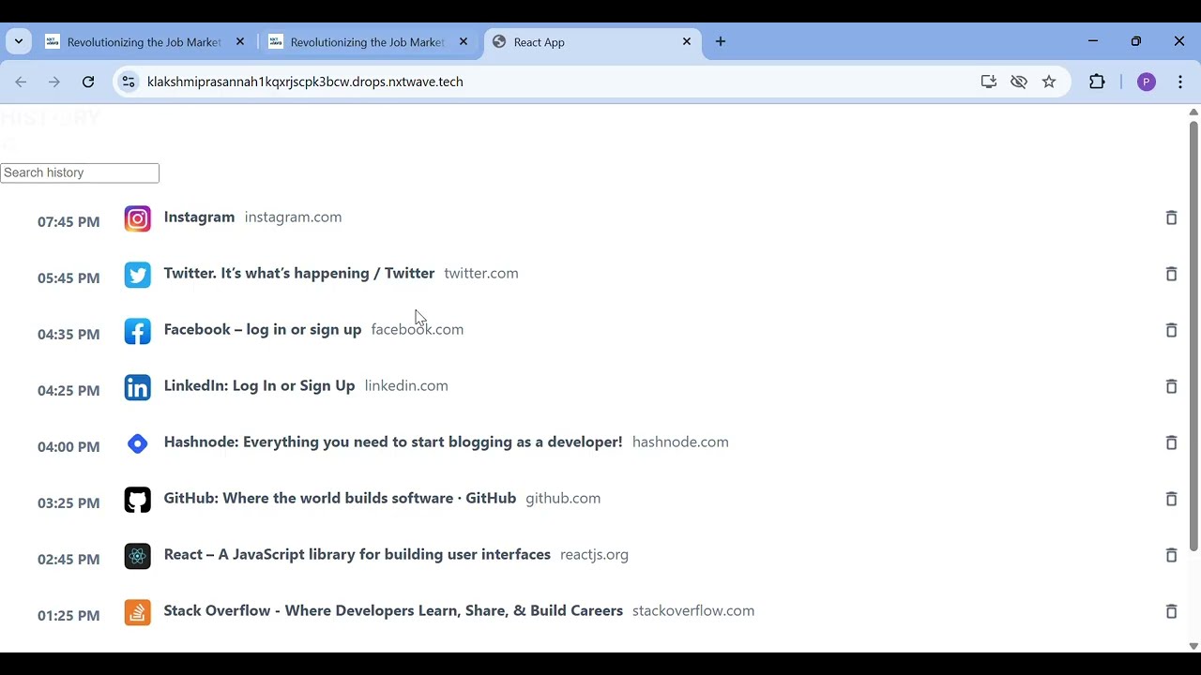Screen dimensions: 1201x675
Task: Click the address bar URL
Action: pyautogui.click(x=305, y=82)
